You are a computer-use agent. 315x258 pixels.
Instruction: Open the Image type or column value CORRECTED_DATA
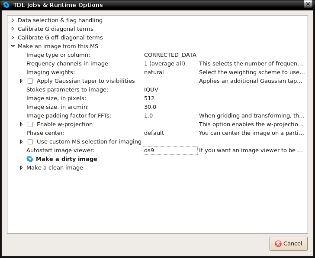click(170, 55)
